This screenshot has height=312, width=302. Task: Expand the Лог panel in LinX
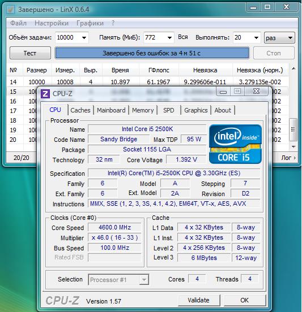(288, 158)
